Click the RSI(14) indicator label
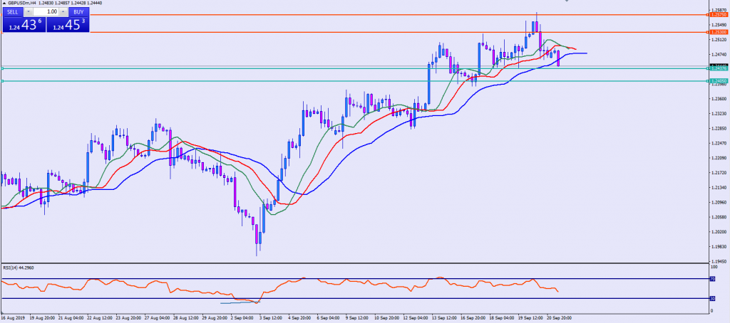Screen dimensions: 730x323 [x=20, y=268]
